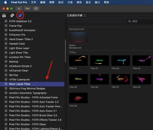Select the Title 02 thumbnail
153x130 pixels.
[99, 61]
